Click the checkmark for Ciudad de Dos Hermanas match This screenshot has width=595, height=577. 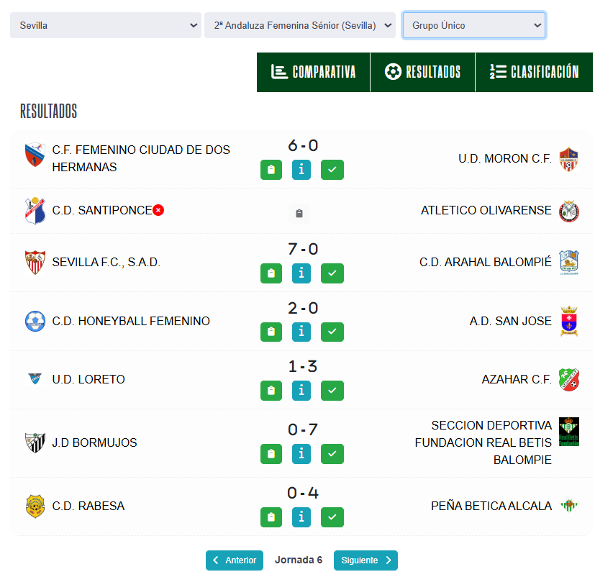pyautogui.click(x=332, y=170)
